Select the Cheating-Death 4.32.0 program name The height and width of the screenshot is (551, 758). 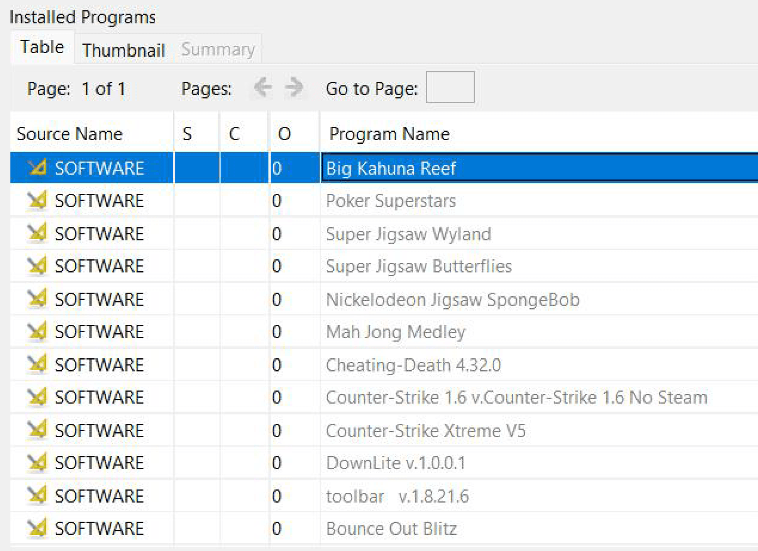(x=413, y=365)
